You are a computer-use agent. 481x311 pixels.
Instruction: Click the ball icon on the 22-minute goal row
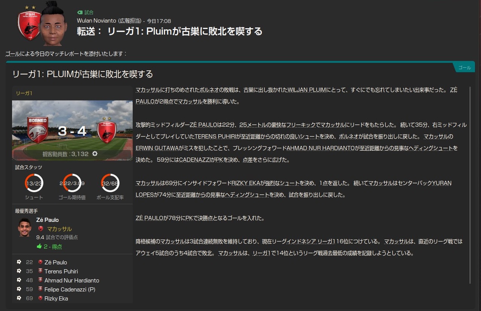19,262
